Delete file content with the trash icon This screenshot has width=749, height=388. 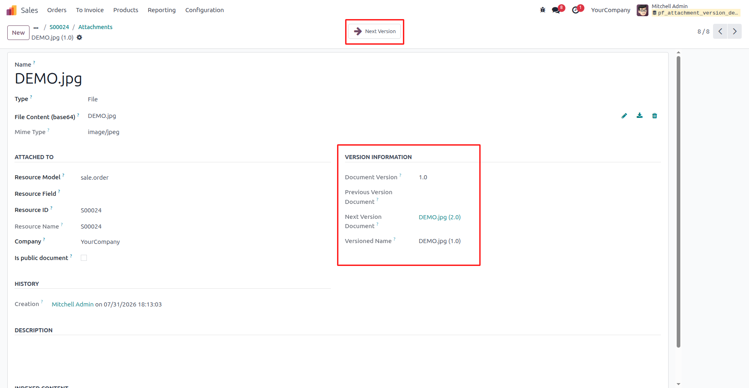[x=654, y=116]
